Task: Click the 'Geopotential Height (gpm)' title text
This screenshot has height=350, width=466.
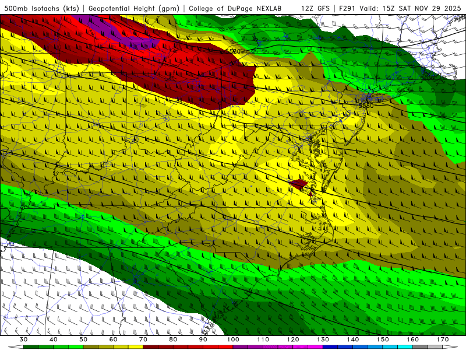Action: [134, 8]
